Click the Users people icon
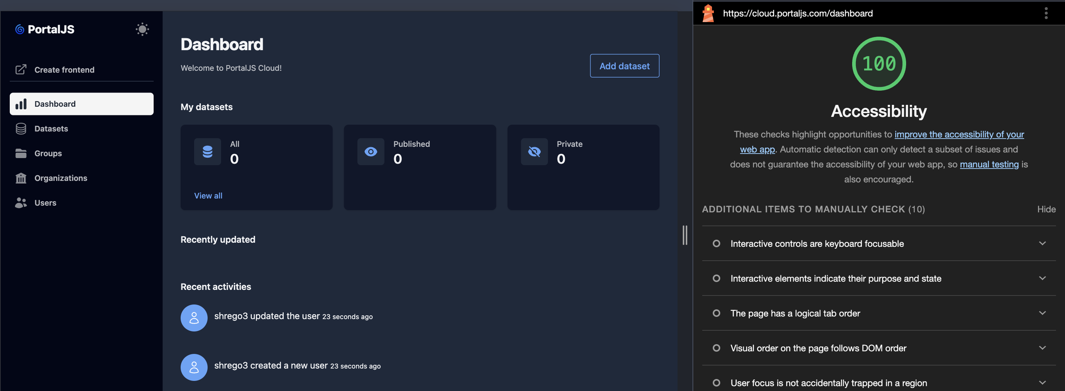 pos(21,203)
